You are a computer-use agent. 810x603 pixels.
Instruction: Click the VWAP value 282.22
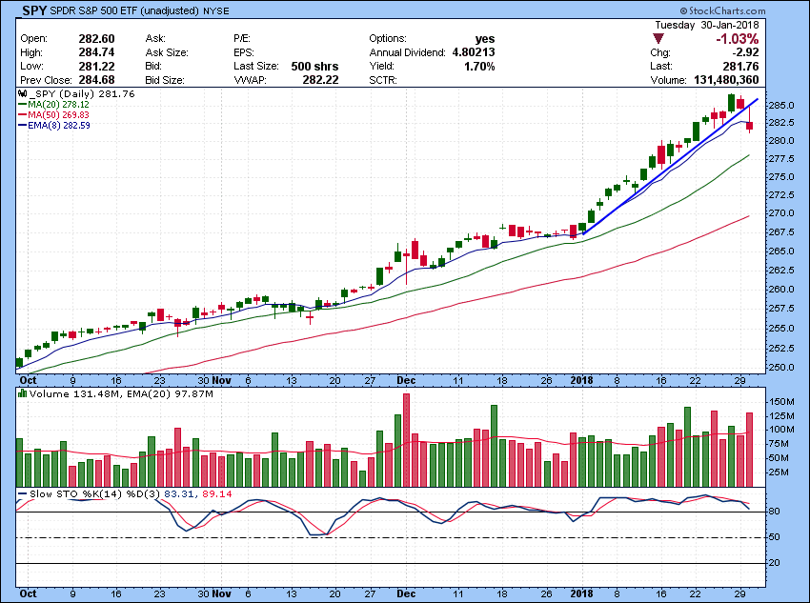pyautogui.click(x=320, y=80)
